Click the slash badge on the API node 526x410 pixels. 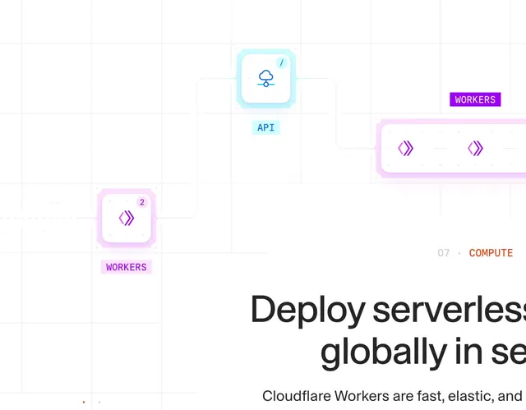coord(282,62)
